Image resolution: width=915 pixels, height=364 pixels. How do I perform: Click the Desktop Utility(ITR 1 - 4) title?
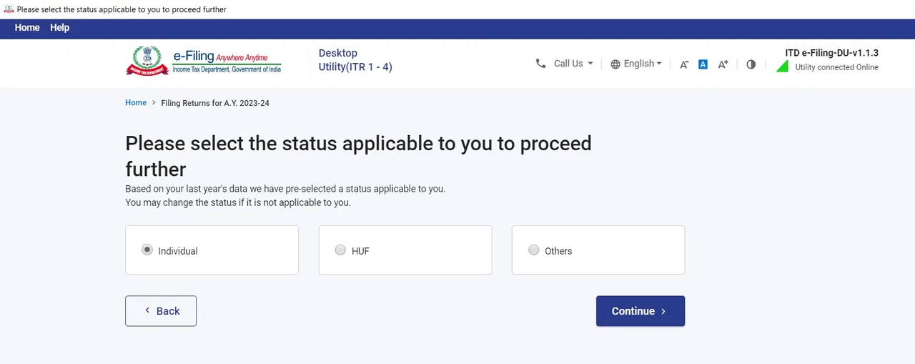point(355,60)
